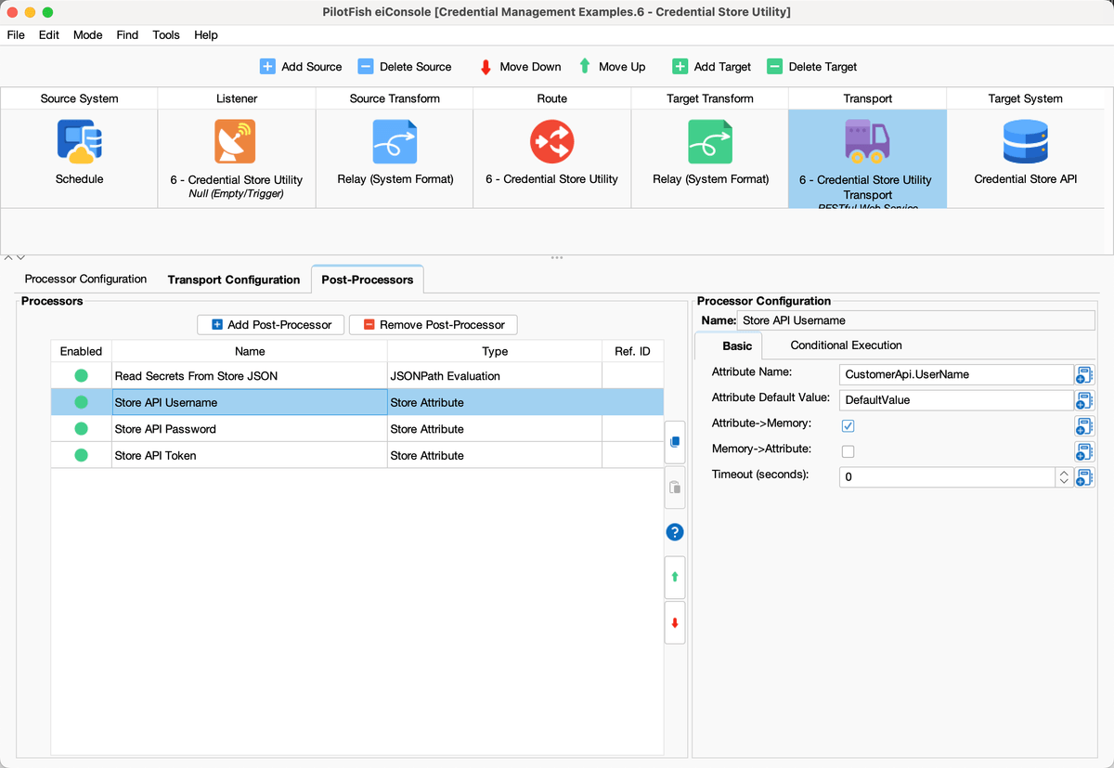Open expression editor icon for Attribute Name
Viewport: 1114px width, 768px height.
pos(1084,374)
